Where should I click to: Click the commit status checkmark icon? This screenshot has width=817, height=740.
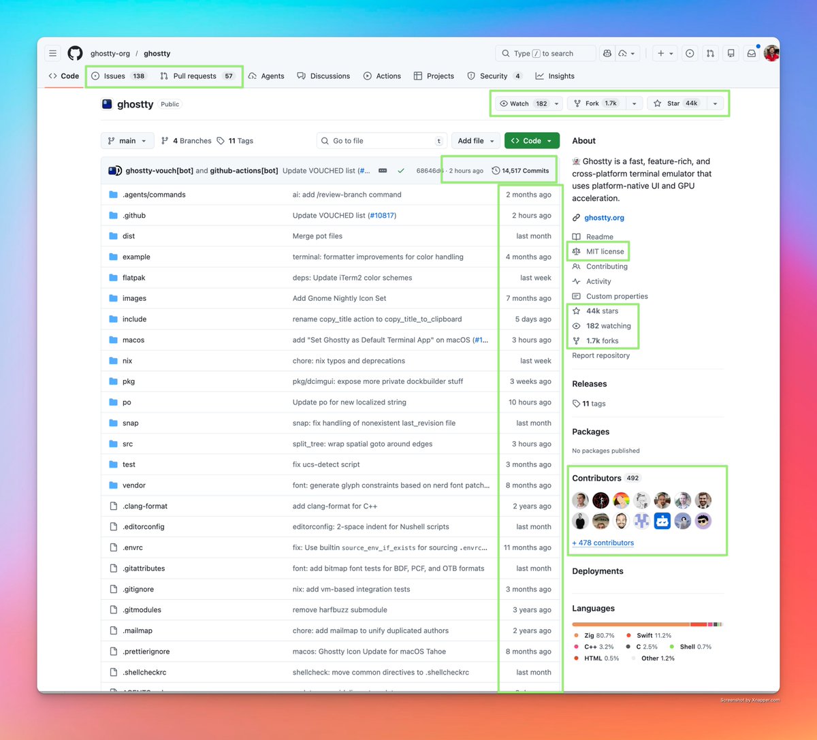tap(401, 170)
